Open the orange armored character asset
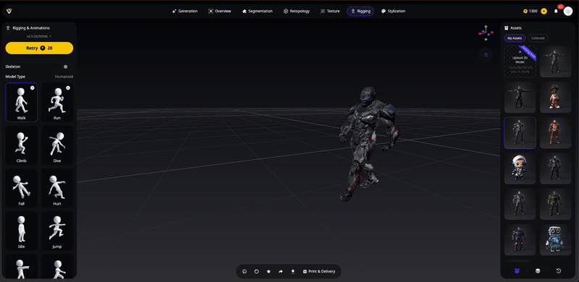Viewport: 579px width, 282px height. 556,133
